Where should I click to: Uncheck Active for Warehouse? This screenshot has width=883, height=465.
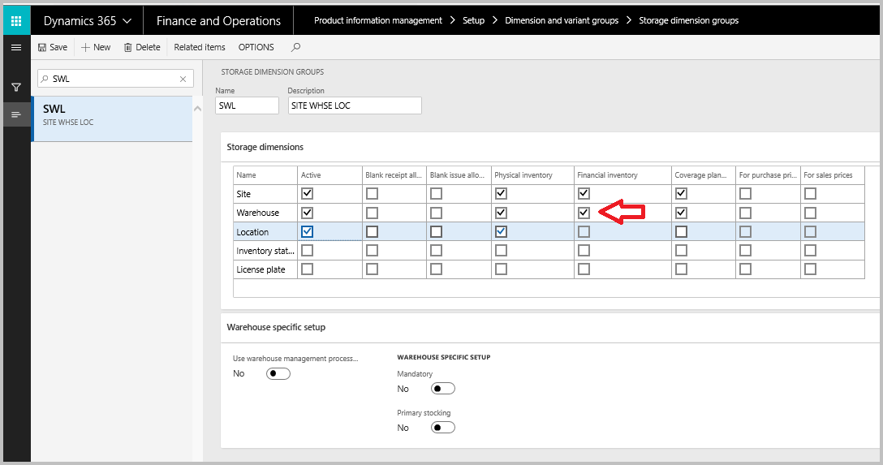[307, 213]
